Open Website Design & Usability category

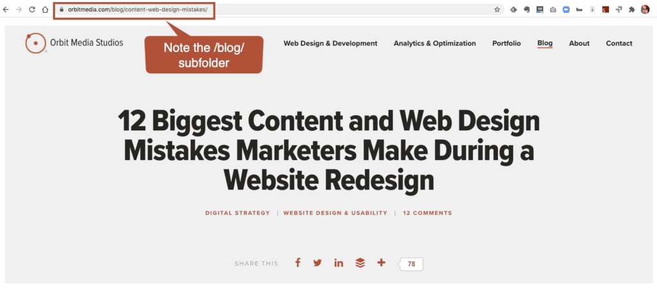coord(335,213)
